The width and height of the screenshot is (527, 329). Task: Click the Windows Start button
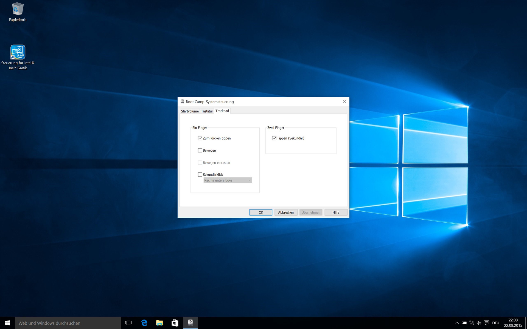pos(7,323)
